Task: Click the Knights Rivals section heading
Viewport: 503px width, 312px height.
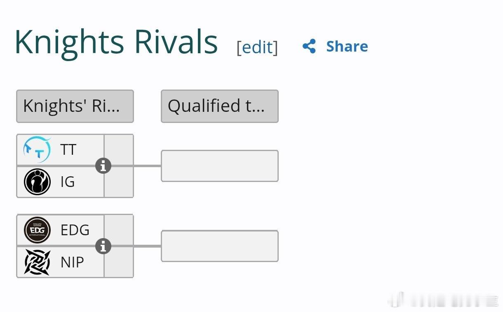Action: 116,42
